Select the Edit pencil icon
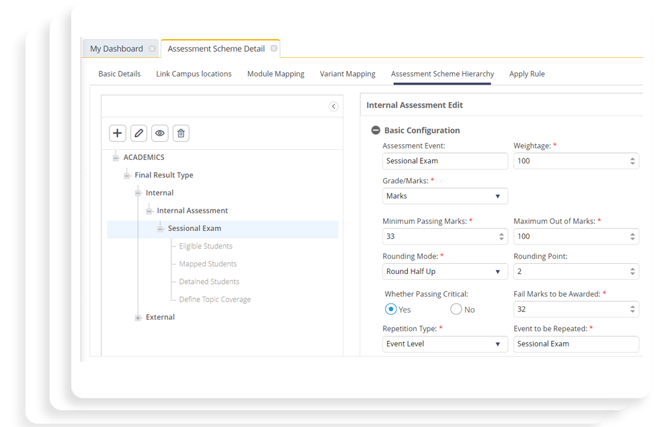The height and width of the screenshot is (427, 672). pyautogui.click(x=138, y=133)
